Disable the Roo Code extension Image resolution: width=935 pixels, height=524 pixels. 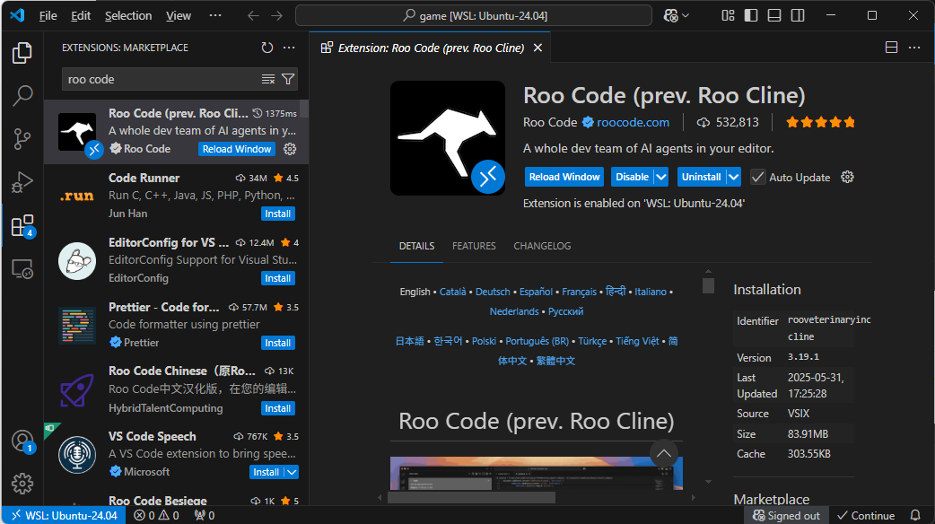pyautogui.click(x=632, y=177)
